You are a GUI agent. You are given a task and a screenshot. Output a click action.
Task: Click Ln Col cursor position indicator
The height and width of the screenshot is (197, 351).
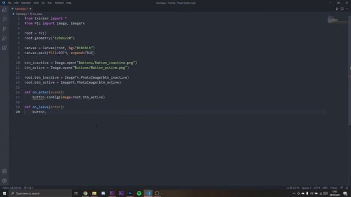click(x=293, y=188)
